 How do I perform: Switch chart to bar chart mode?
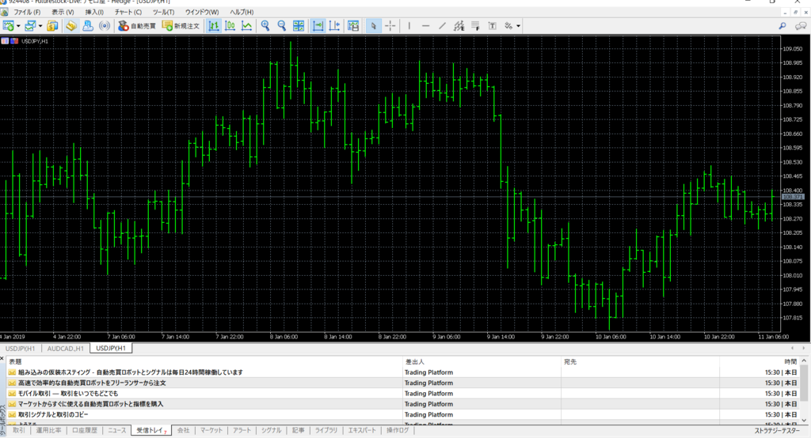pyautogui.click(x=213, y=26)
